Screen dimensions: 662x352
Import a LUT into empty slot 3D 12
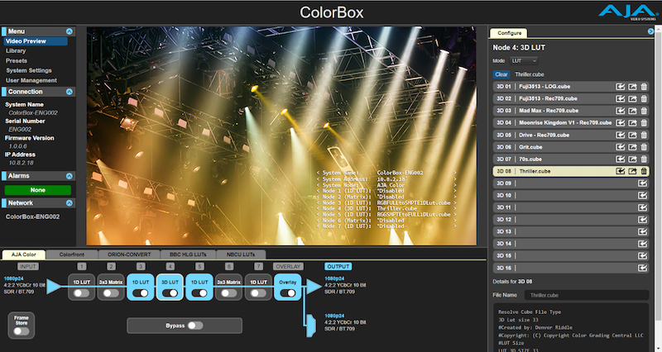tap(642, 220)
